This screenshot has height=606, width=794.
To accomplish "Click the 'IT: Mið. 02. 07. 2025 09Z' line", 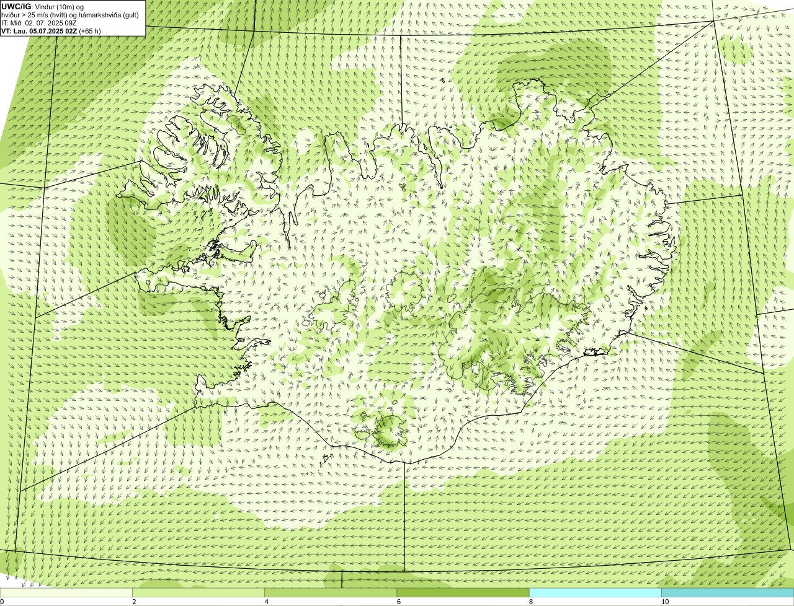I will [x=39, y=23].
